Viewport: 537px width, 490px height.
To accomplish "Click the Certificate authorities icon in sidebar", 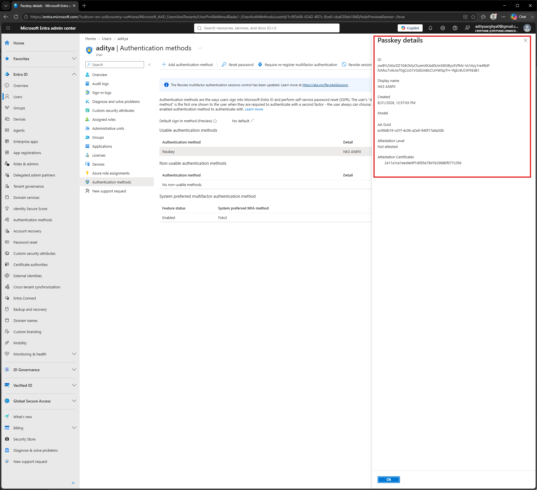I will (7, 264).
